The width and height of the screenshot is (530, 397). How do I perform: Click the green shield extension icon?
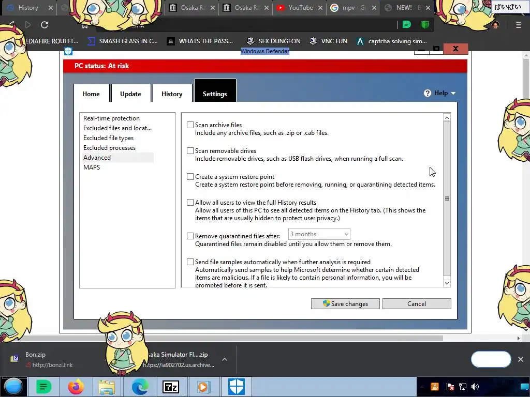[425, 25]
